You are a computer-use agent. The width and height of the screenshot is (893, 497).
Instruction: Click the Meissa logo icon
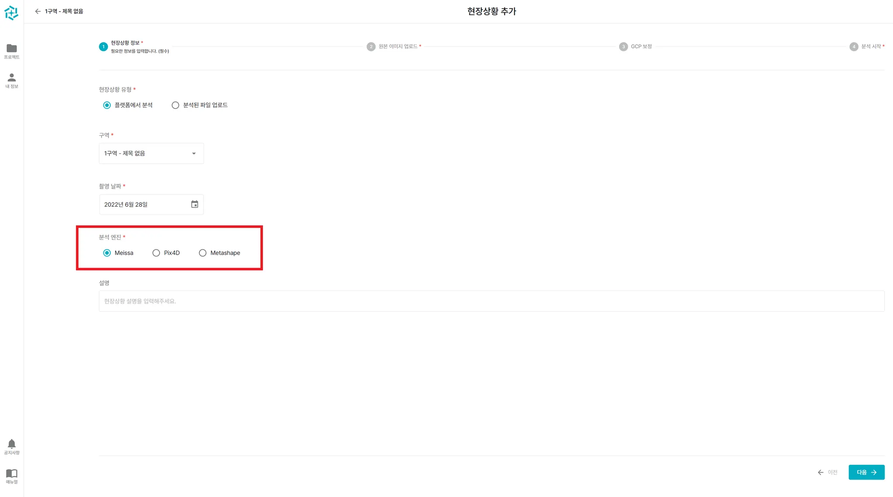click(x=11, y=13)
